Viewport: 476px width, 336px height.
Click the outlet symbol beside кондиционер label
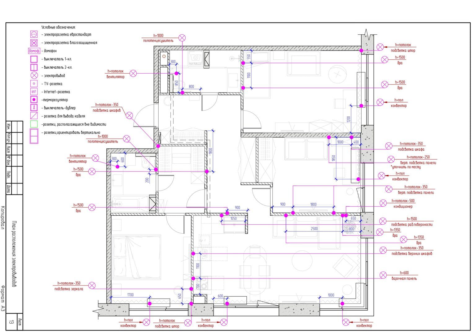[x=383, y=203]
